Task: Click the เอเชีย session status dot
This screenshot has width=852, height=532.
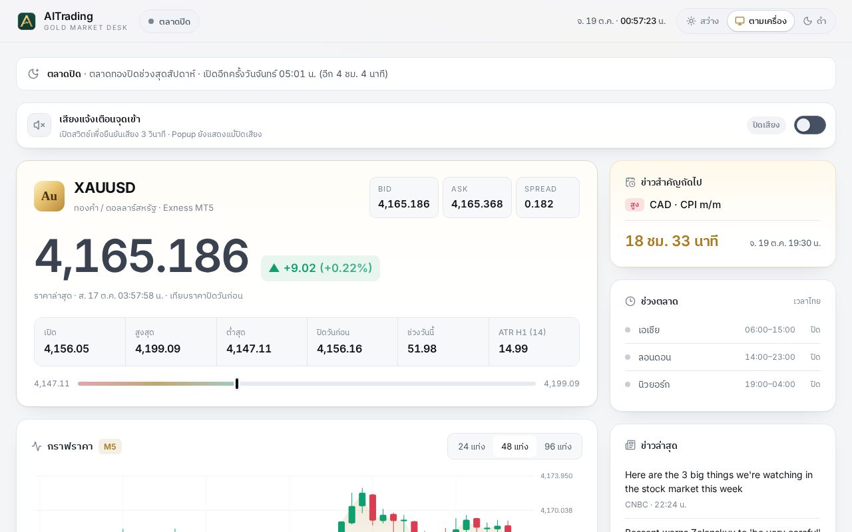Action: click(628, 330)
